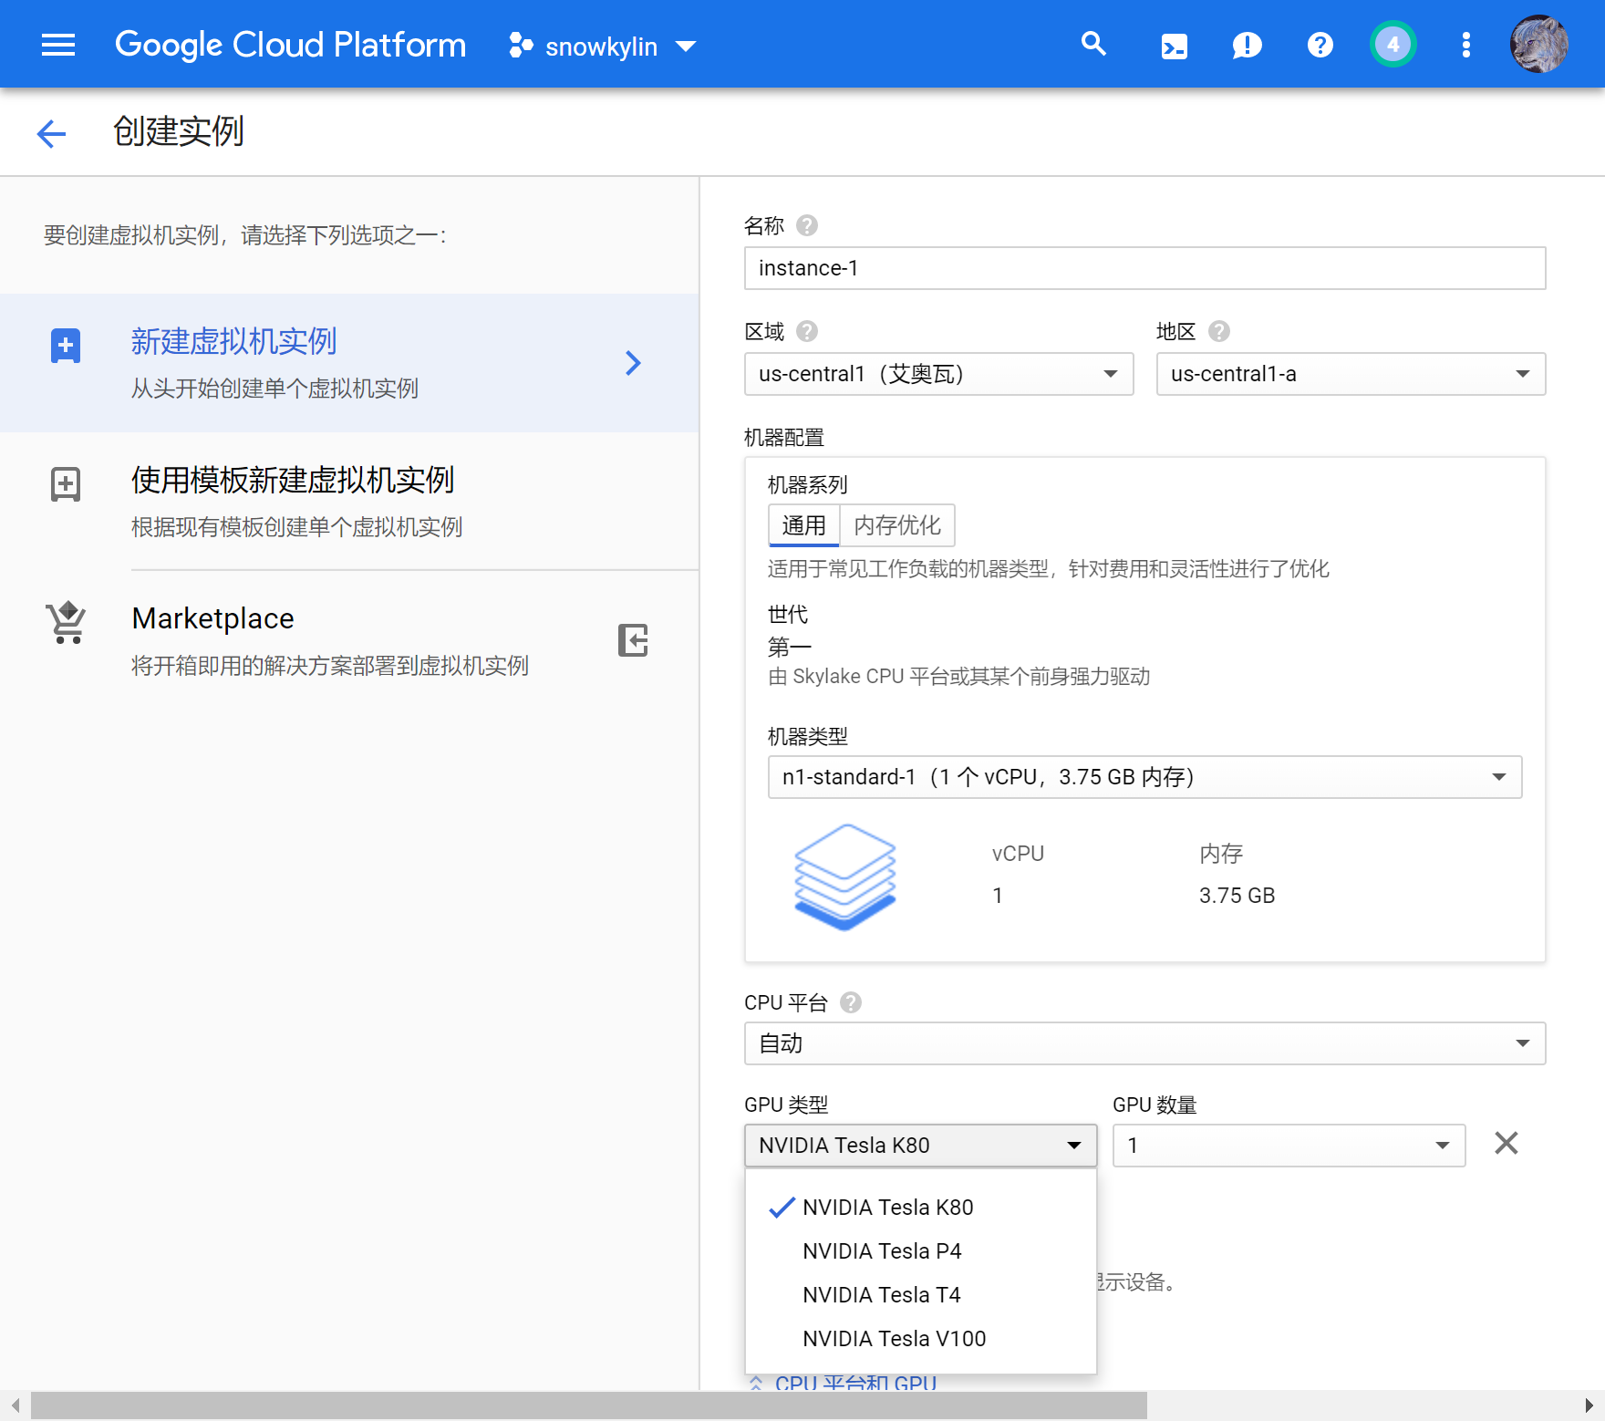Open the help question mark icon in header
The height and width of the screenshot is (1421, 1605).
(1320, 45)
